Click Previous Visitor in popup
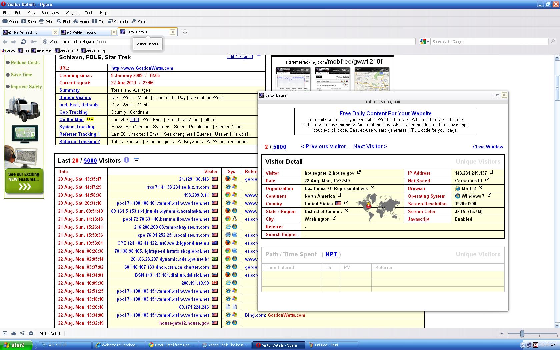 click(x=326, y=147)
